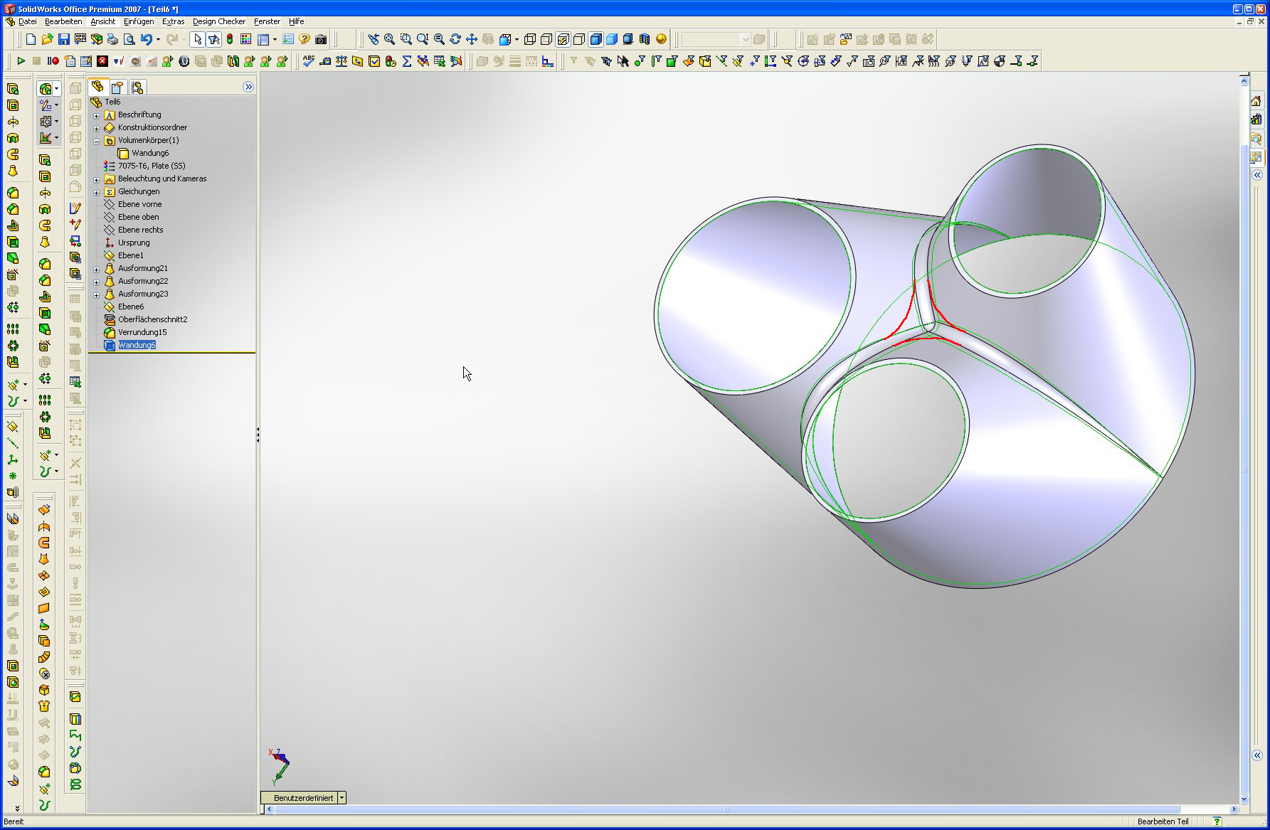1270x830 pixels.
Task: Collapse the Volumenkörper(1) folder
Action: click(x=97, y=141)
